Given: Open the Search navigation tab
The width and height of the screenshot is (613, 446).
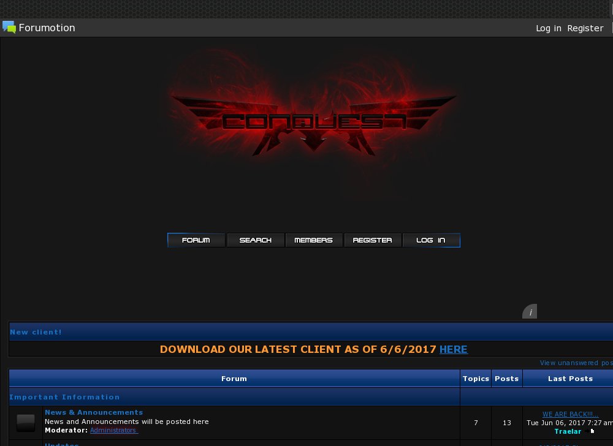Looking at the screenshot, I should tap(256, 240).
